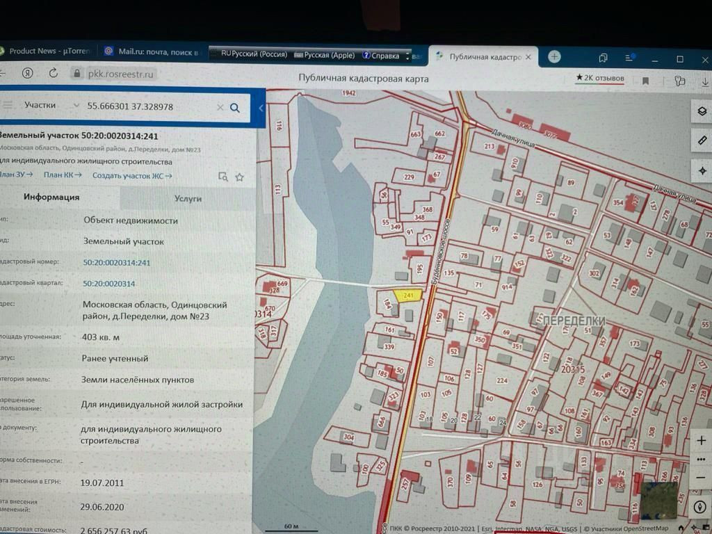Open a new browser tab
The height and width of the screenshot is (534, 712).
[x=554, y=57]
